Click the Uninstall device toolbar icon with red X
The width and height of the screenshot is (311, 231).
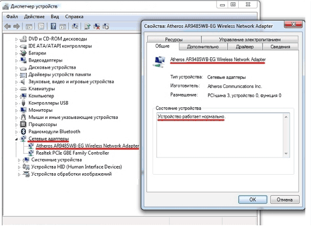coord(97,26)
